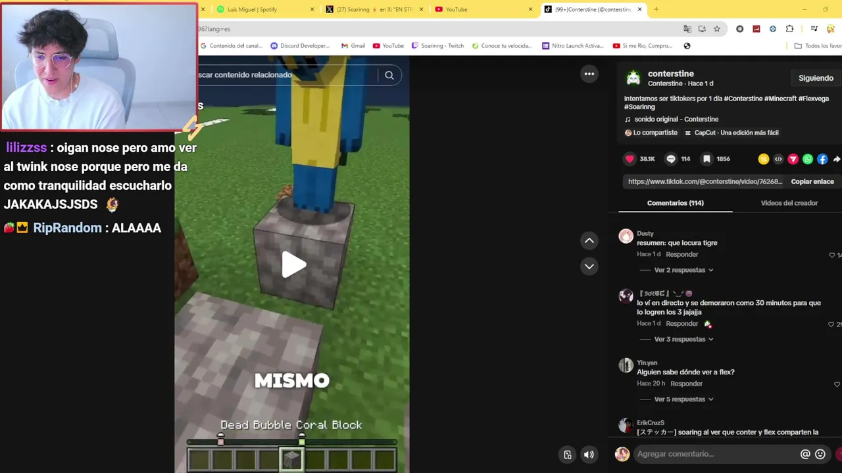This screenshot has height=473, width=842.
Task: Click the yellow repost share icon
Action: pyautogui.click(x=763, y=159)
